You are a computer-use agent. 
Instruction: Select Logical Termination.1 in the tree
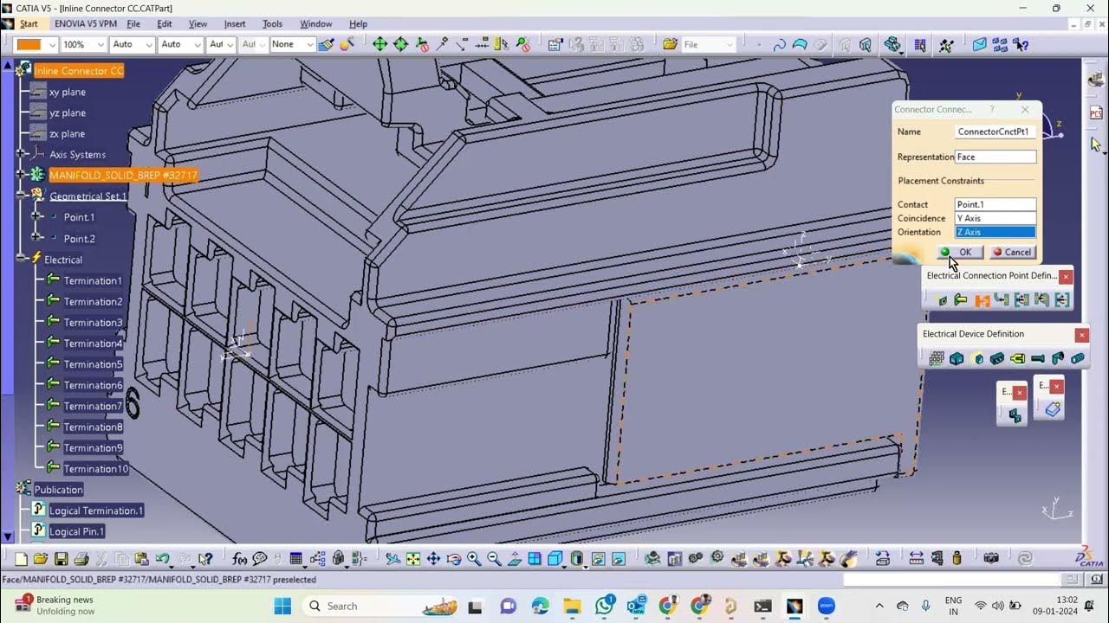[x=96, y=511]
